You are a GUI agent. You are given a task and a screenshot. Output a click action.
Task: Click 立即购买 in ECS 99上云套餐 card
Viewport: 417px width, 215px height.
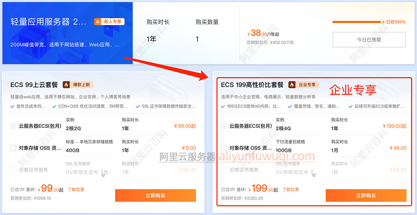(x=156, y=195)
